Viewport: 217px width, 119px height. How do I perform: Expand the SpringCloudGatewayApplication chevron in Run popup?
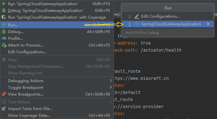208,24
